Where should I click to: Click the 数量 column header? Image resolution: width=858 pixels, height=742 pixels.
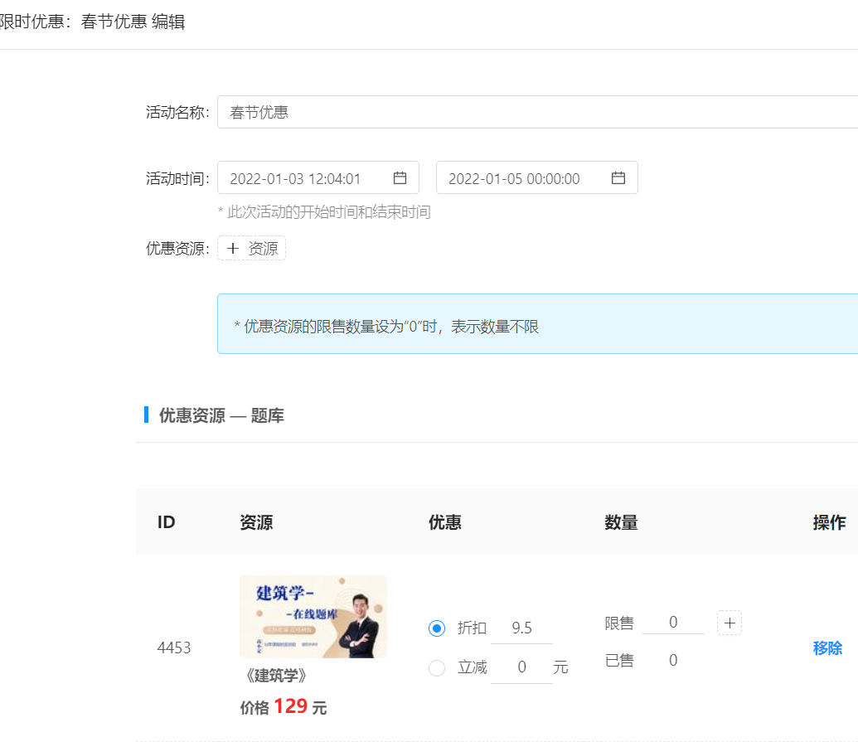click(621, 522)
